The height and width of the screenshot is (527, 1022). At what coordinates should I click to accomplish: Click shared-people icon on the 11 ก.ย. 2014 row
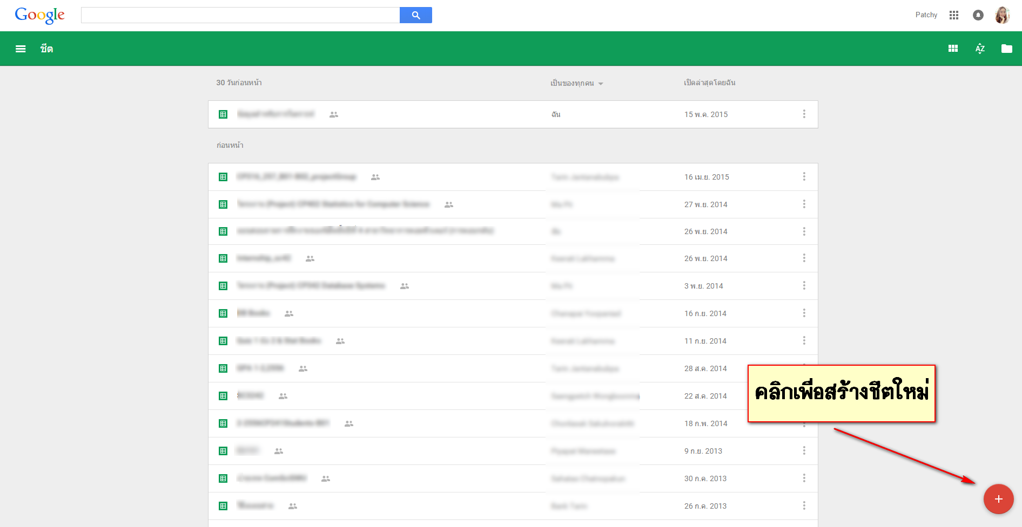pyautogui.click(x=340, y=341)
